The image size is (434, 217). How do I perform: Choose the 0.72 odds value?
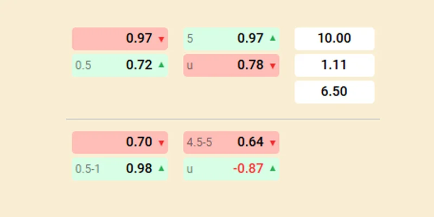click(139, 65)
